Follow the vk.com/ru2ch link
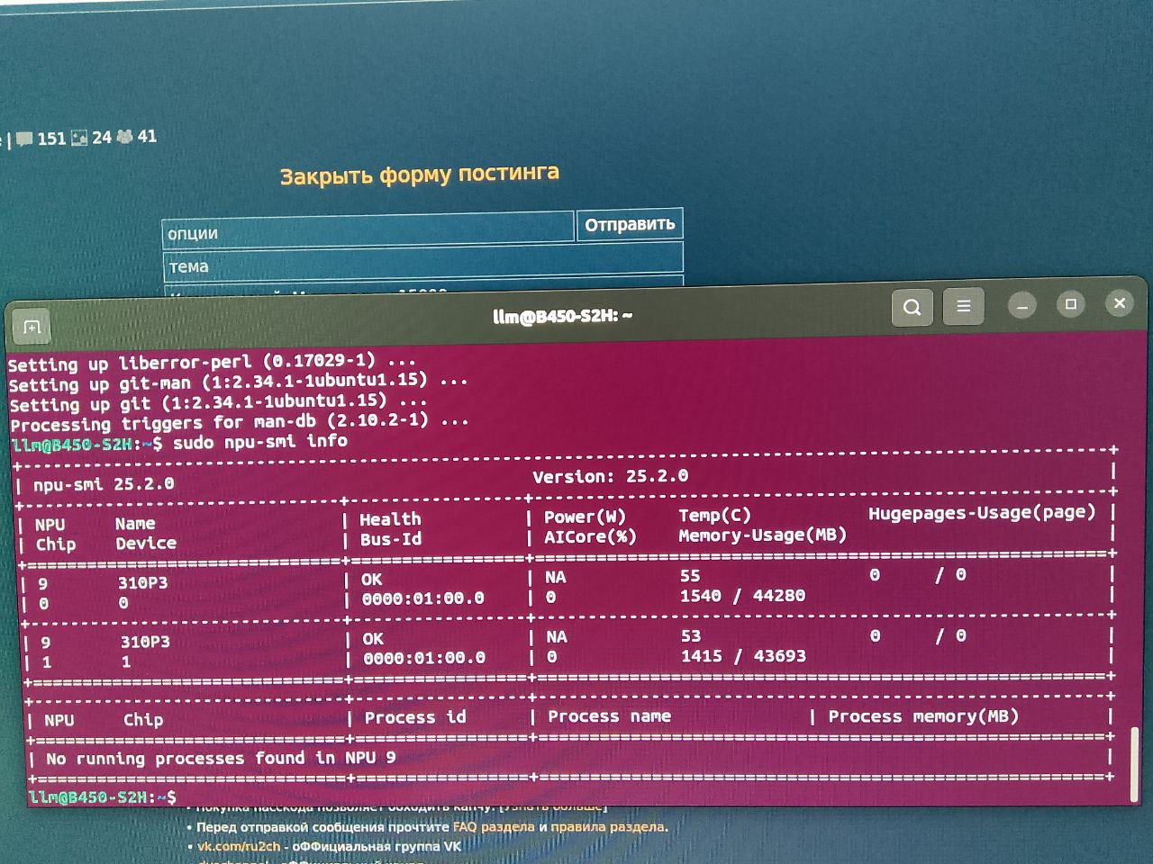1153x864 pixels. coord(239,846)
